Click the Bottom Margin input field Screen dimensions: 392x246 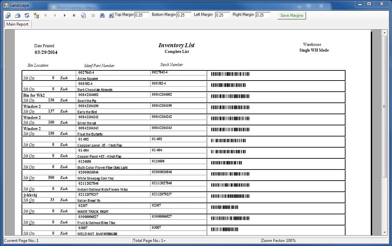tap(184, 15)
